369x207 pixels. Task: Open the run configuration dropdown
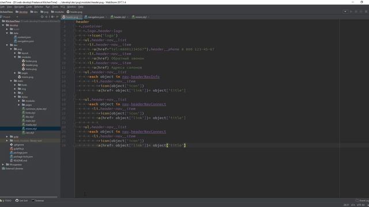[x=345, y=11]
